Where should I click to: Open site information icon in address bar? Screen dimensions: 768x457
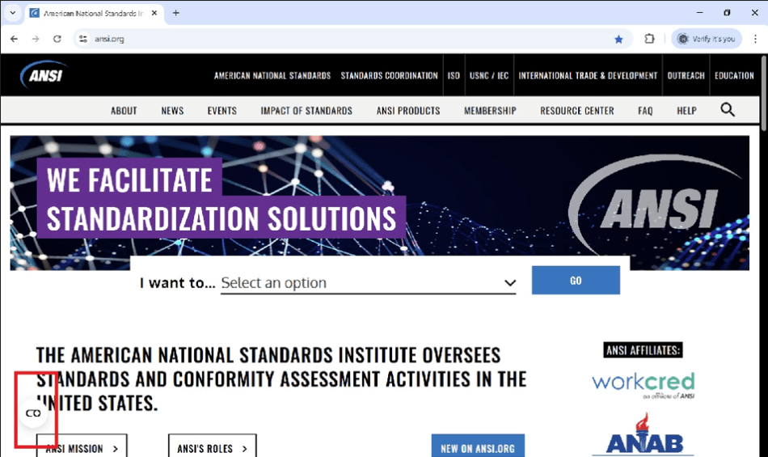83,39
